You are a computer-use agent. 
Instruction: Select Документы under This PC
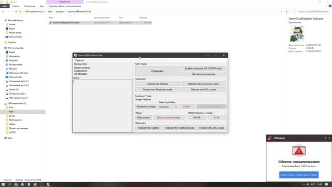15,56
